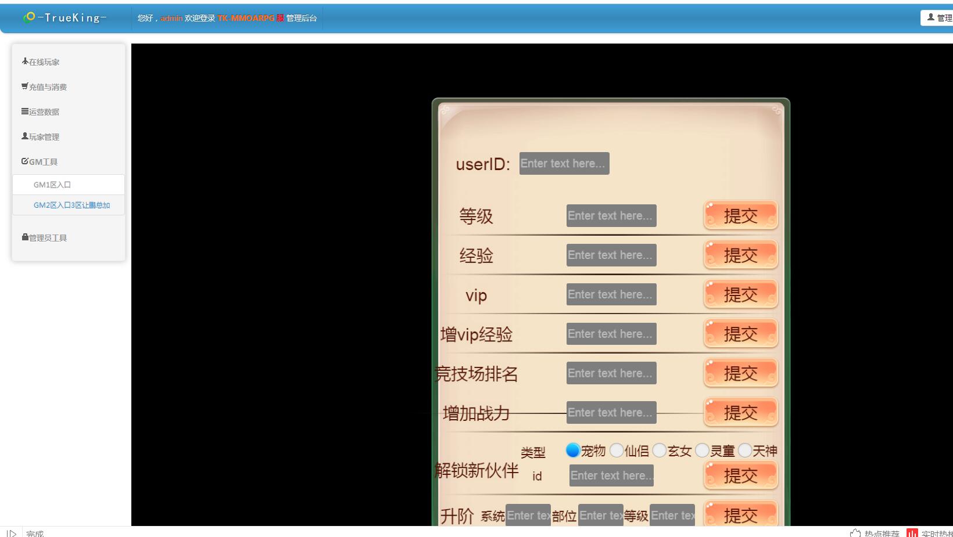This screenshot has height=537, width=953.
Task: Click the user icon in the top-right 管理 button
Action: (931, 17)
